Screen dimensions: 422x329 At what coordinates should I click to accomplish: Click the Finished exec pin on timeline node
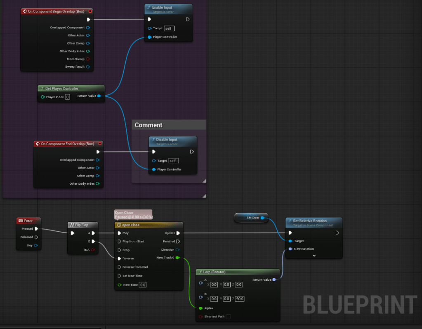pos(178,241)
